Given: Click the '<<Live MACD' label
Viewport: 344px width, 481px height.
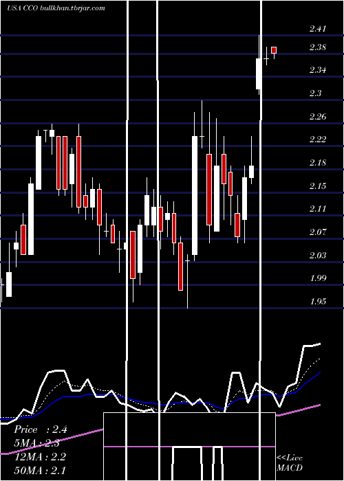Looking at the screenshot, I should click(290, 462).
